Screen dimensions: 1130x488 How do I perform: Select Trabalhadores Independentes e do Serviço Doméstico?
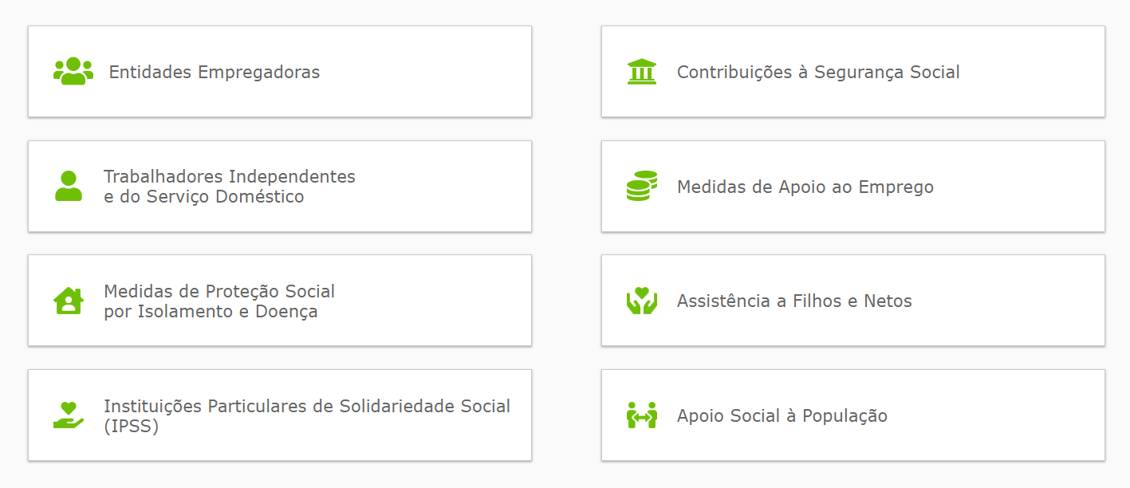(230, 187)
